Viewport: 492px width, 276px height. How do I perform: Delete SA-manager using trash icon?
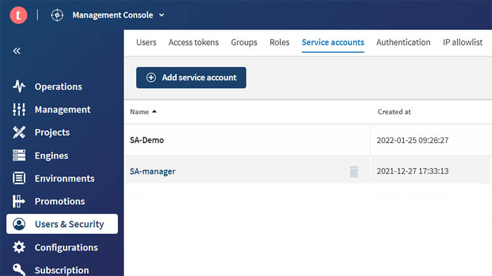coord(354,171)
